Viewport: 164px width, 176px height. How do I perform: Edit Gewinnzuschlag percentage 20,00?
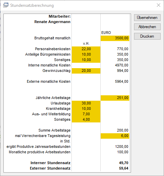[x=86, y=71]
